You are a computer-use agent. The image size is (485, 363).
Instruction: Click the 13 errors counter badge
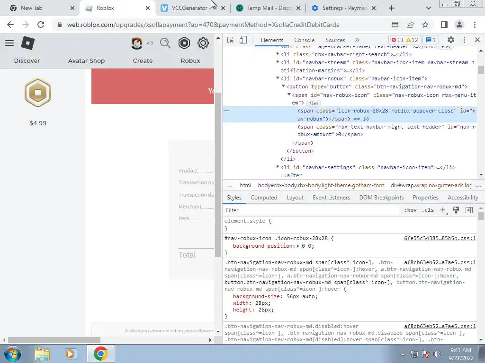pyautogui.click(x=397, y=40)
